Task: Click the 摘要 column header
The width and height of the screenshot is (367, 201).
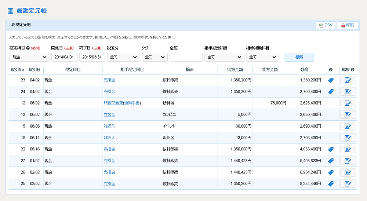Action: 190,69
